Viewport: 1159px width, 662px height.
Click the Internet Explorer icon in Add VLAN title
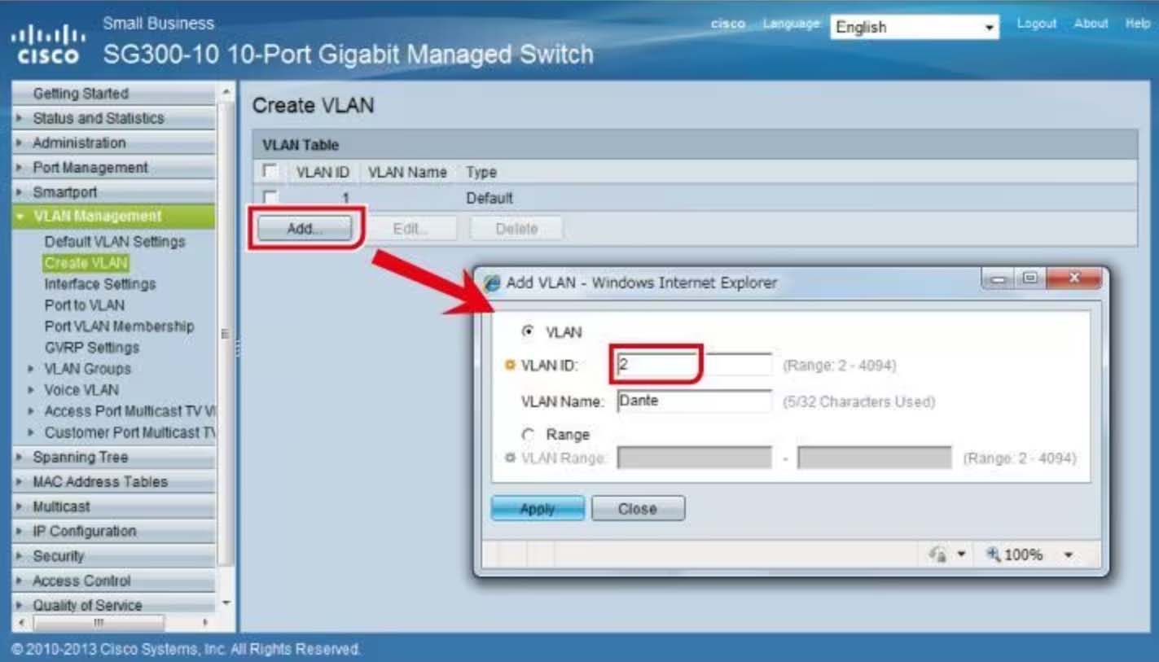(492, 283)
